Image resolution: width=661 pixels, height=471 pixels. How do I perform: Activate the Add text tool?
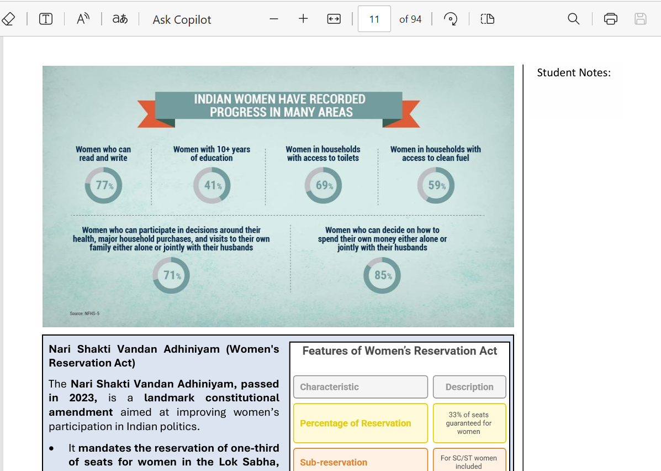pos(46,19)
